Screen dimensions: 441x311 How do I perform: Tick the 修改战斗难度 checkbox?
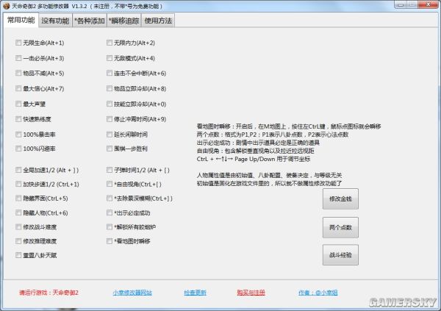click(x=18, y=227)
